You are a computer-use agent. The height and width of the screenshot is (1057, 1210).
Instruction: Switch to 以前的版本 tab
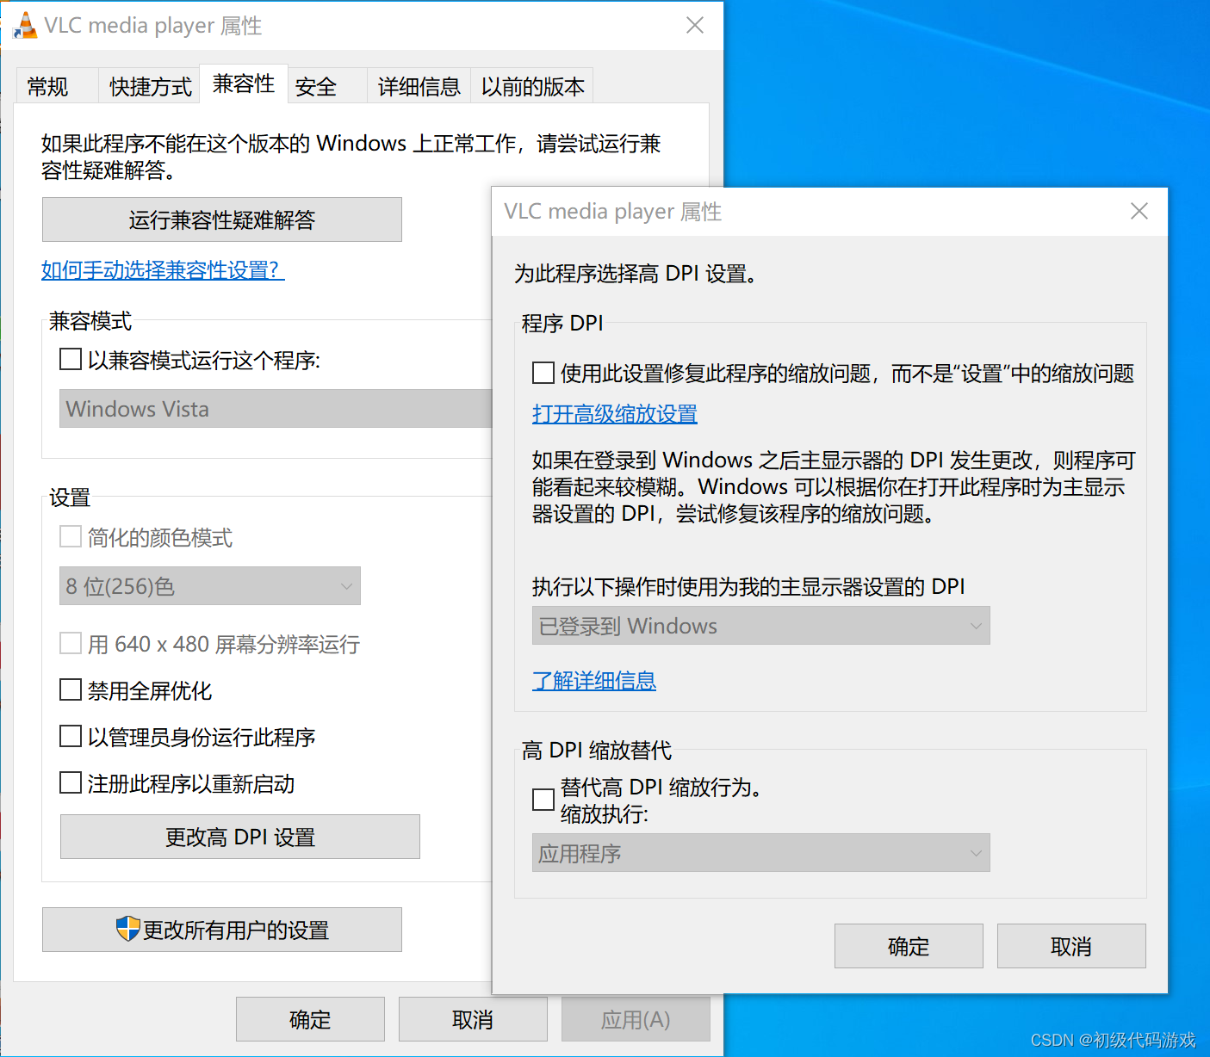click(x=532, y=86)
